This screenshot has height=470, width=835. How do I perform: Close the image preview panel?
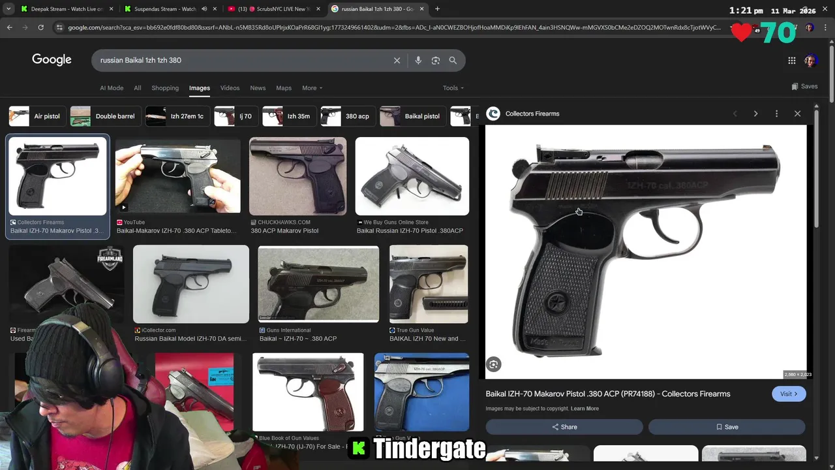click(797, 114)
